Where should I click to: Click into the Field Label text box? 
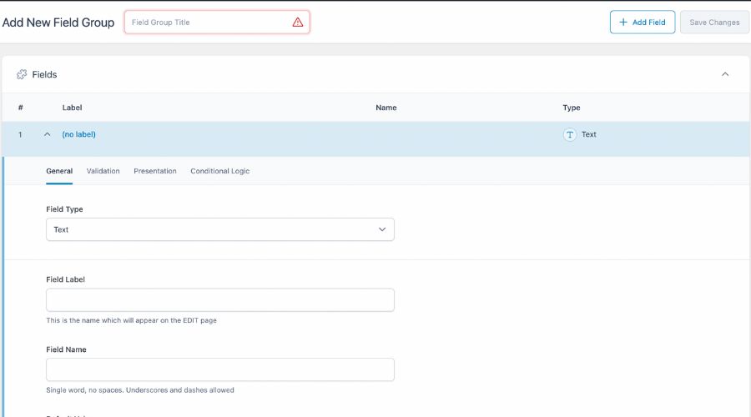pos(219,300)
